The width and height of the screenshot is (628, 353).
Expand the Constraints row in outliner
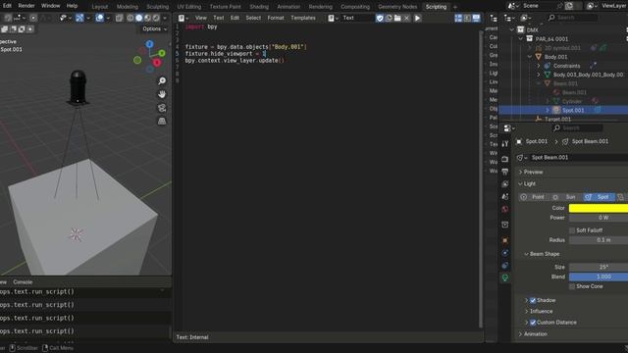pos(539,66)
